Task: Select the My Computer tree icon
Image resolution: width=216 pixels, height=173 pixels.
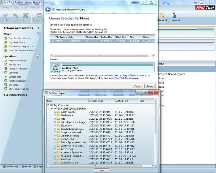Action: point(52,105)
